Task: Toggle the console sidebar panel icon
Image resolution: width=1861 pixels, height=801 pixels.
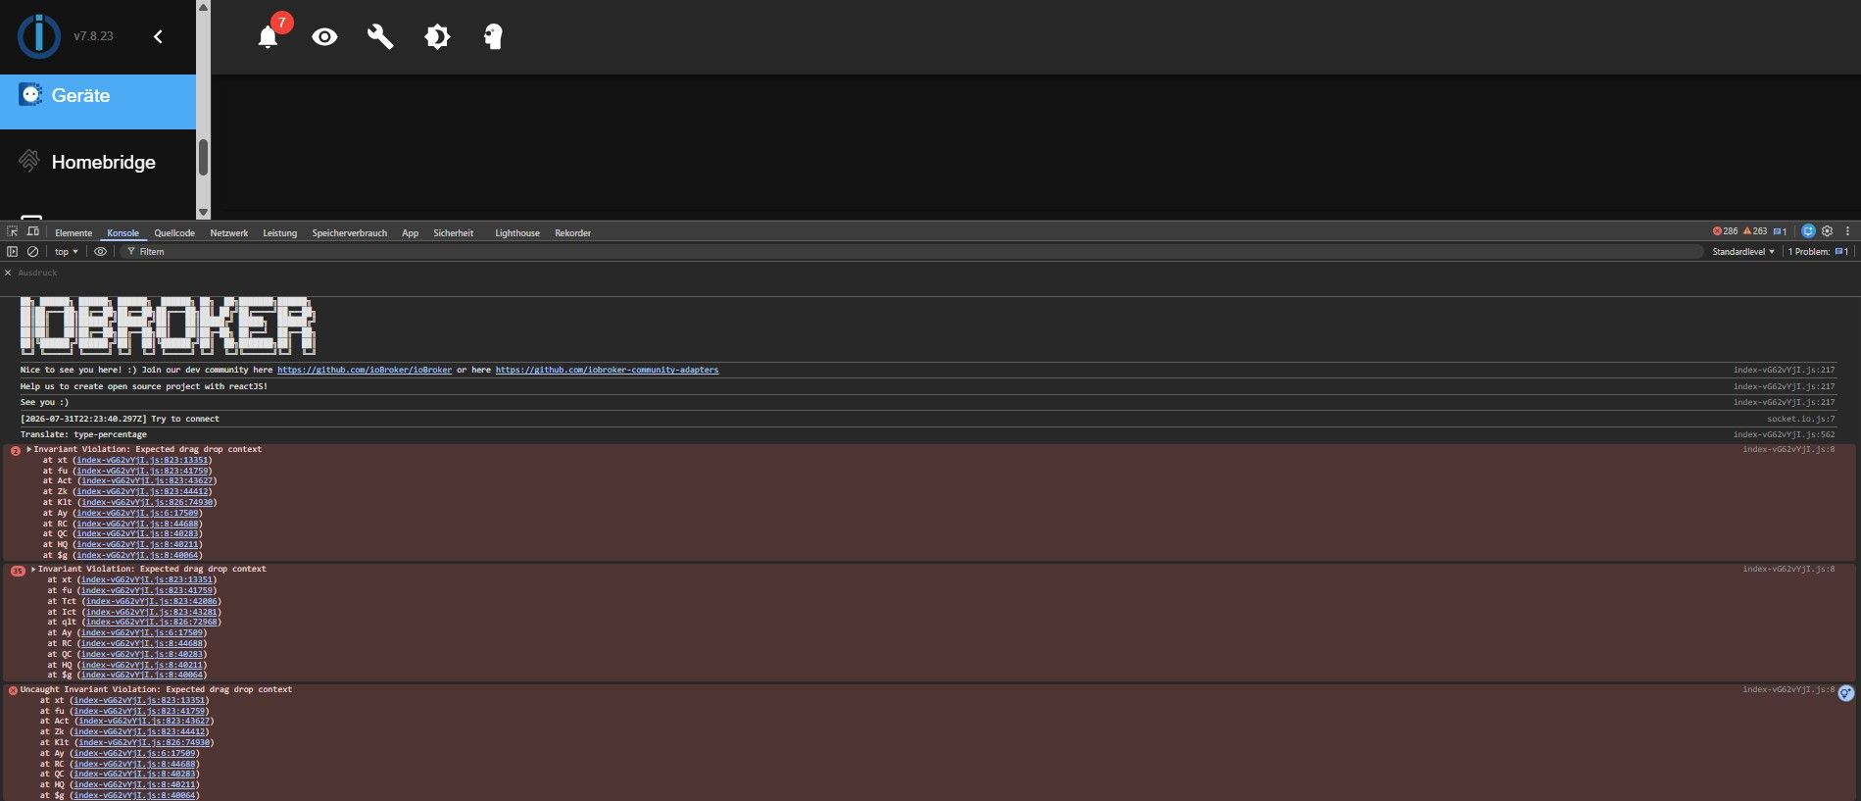Action: (13, 252)
